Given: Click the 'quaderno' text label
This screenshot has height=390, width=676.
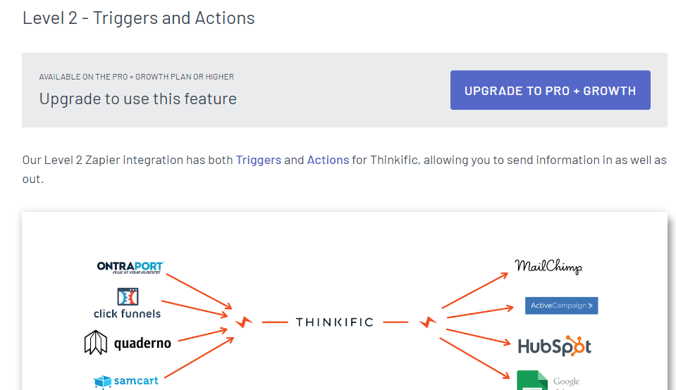Looking at the screenshot, I should 142,344.
